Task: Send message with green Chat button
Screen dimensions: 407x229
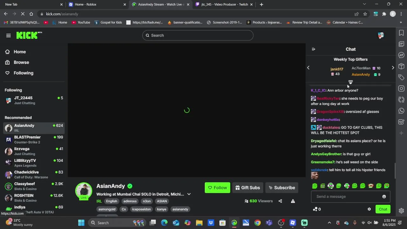Action: (383, 209)
